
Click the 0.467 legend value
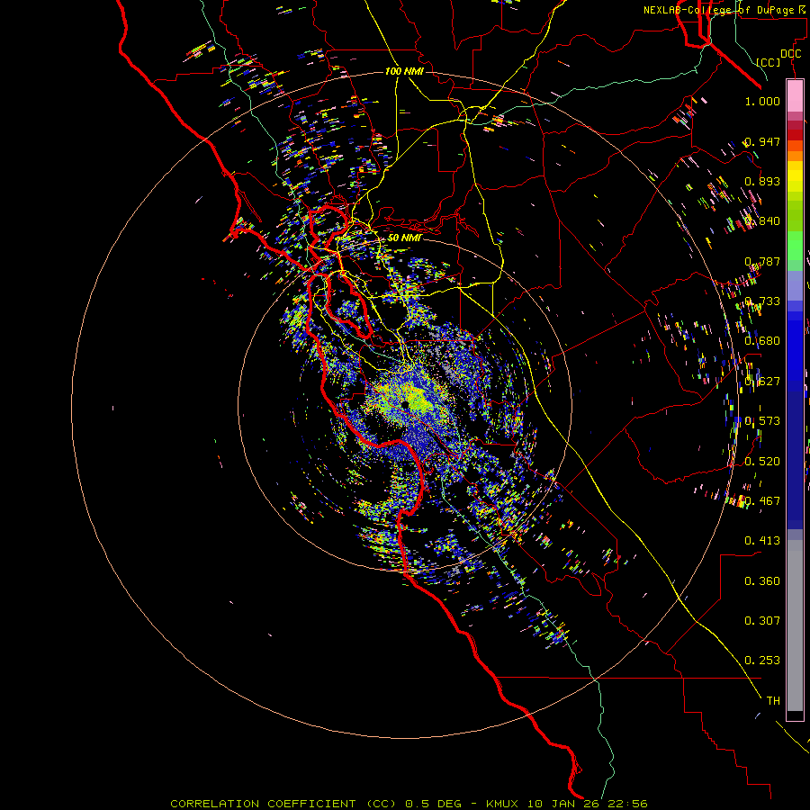(762, 501)
